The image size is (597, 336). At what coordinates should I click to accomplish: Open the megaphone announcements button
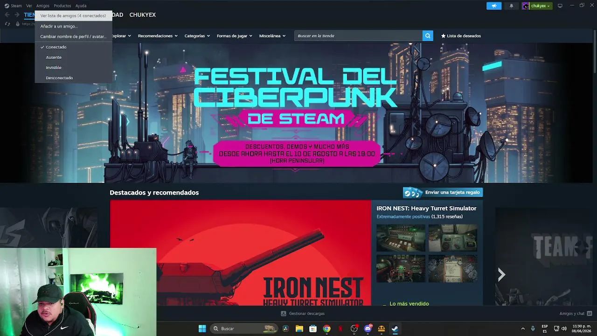[x=494, y=6]
